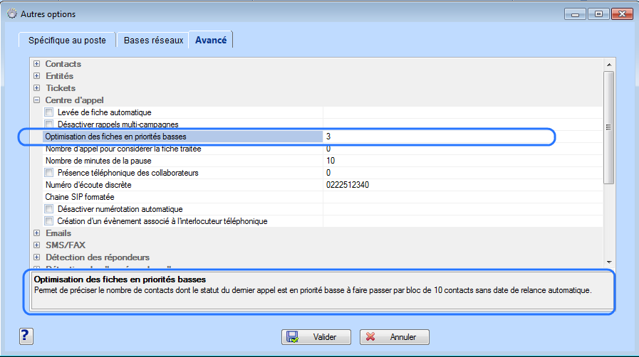Click the SMS/FAX category label
The width and height of the screenshot is (639, 357).
click(66, 245)
